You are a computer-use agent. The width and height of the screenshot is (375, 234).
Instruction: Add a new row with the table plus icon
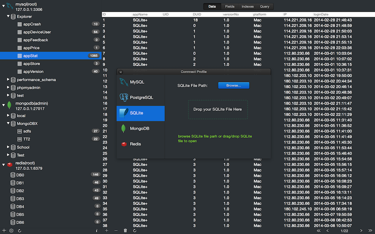click(x=107, y=230)
